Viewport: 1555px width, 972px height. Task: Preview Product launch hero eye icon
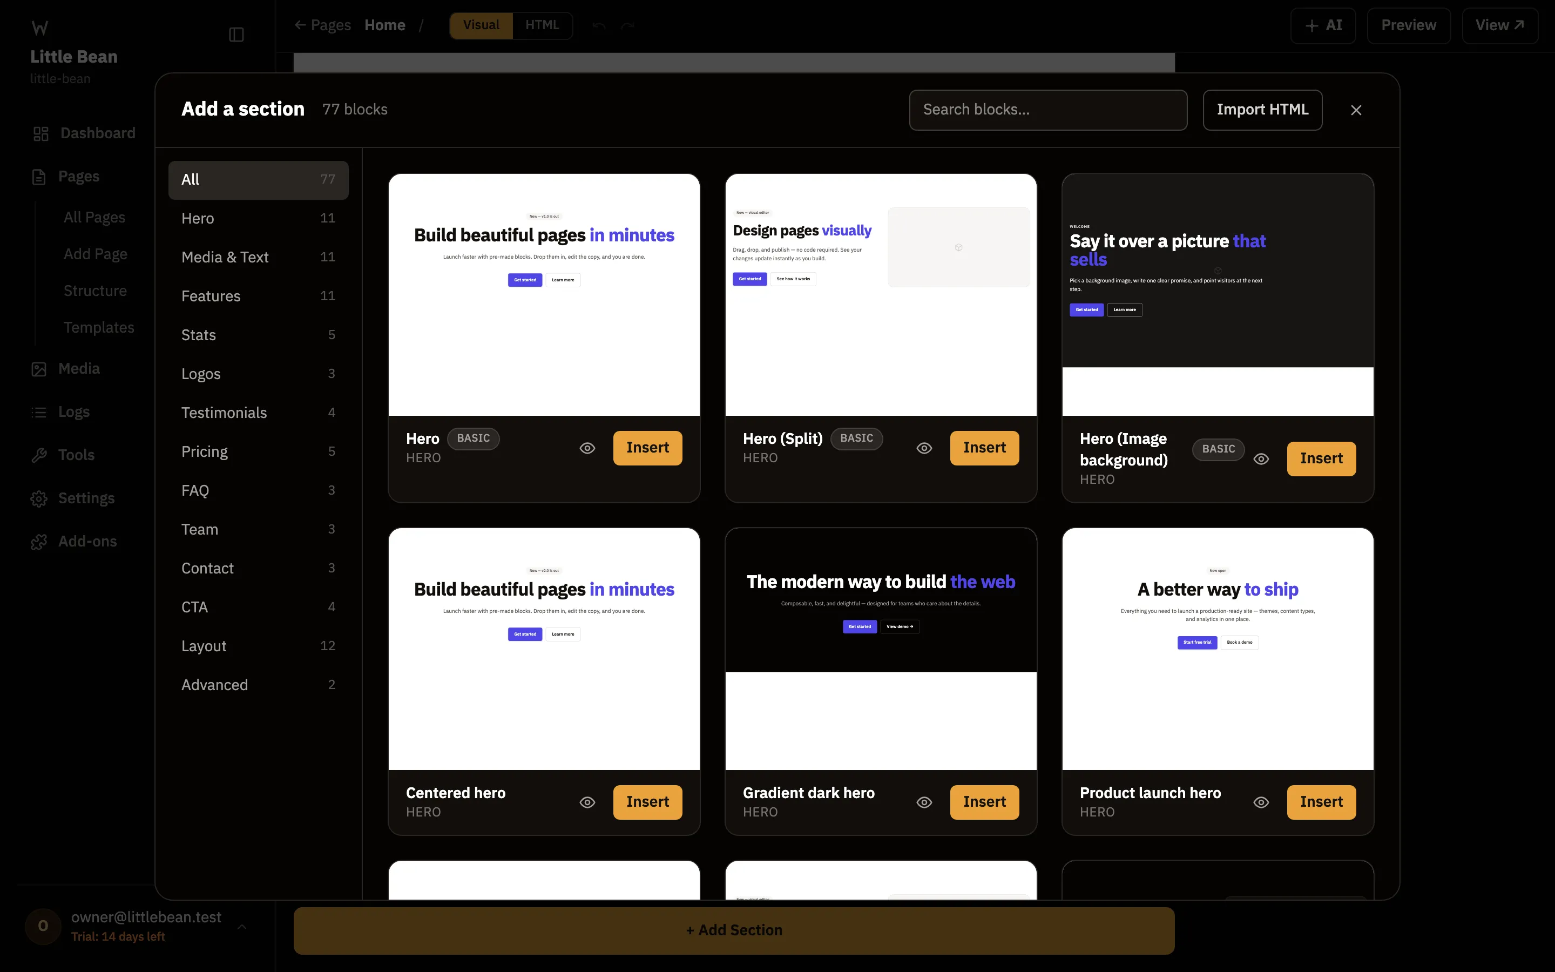1261,802
